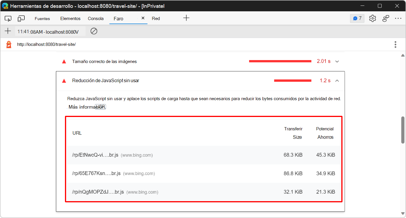This screenshot has height=218, width=406.
Task: Switch to the Consola tab
Action: 95,18
